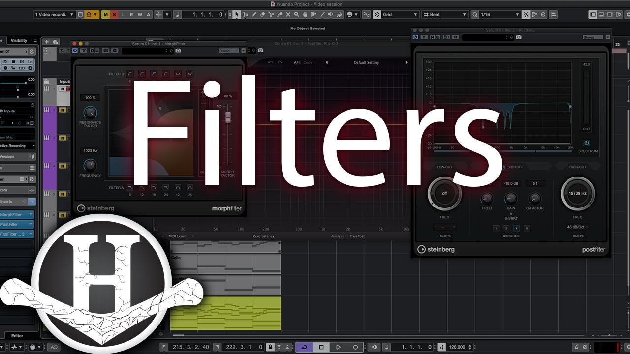The height and width of the screenshot is (354, 630).
Task: Toggle Snap to Zero Crossing icon
Action: 366,15
